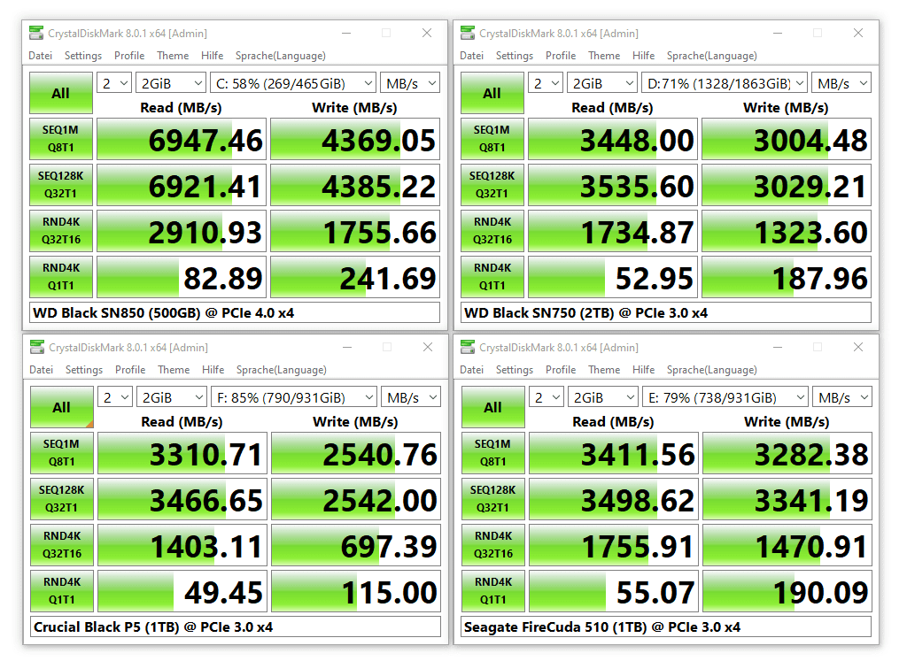Start RND4K Q32T16 test in FireCuda 510 window

pyautogui.click(x=492, y=545)
